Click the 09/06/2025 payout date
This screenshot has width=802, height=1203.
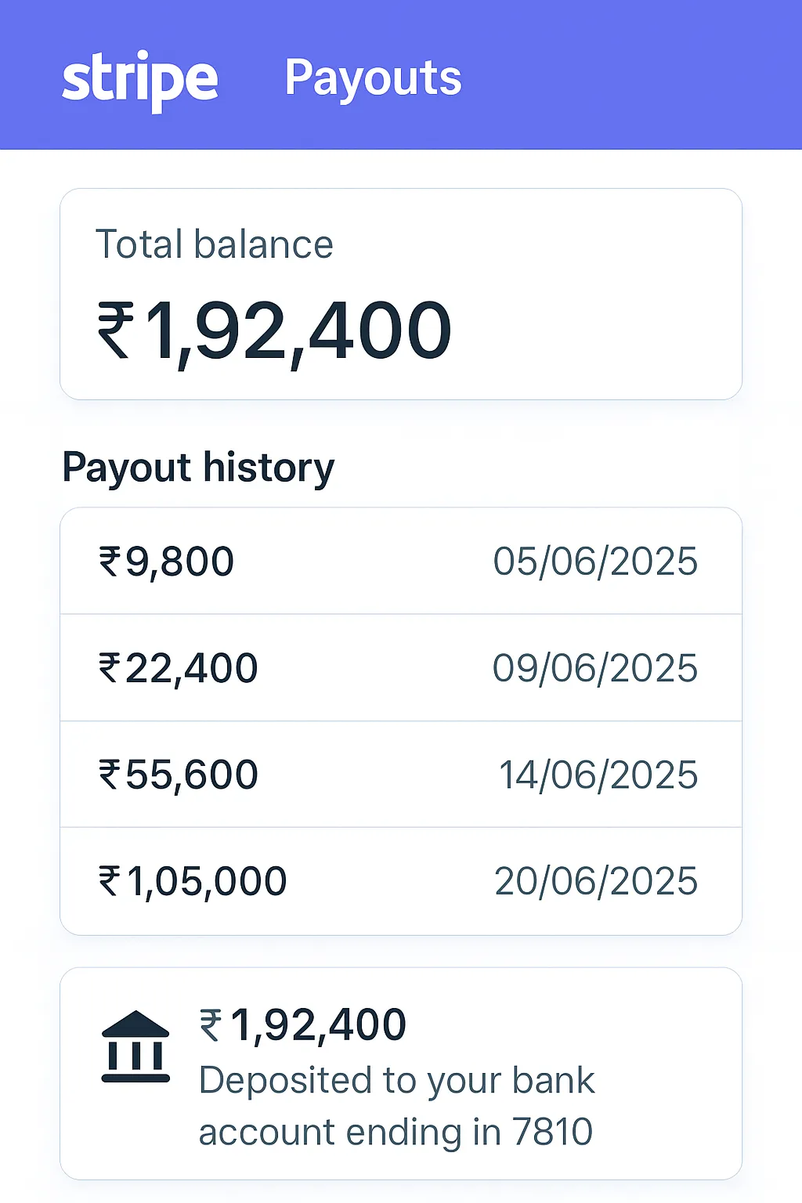(595, 668)
